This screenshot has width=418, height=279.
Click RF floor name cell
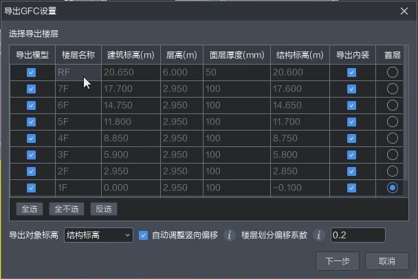click(78, 72)
